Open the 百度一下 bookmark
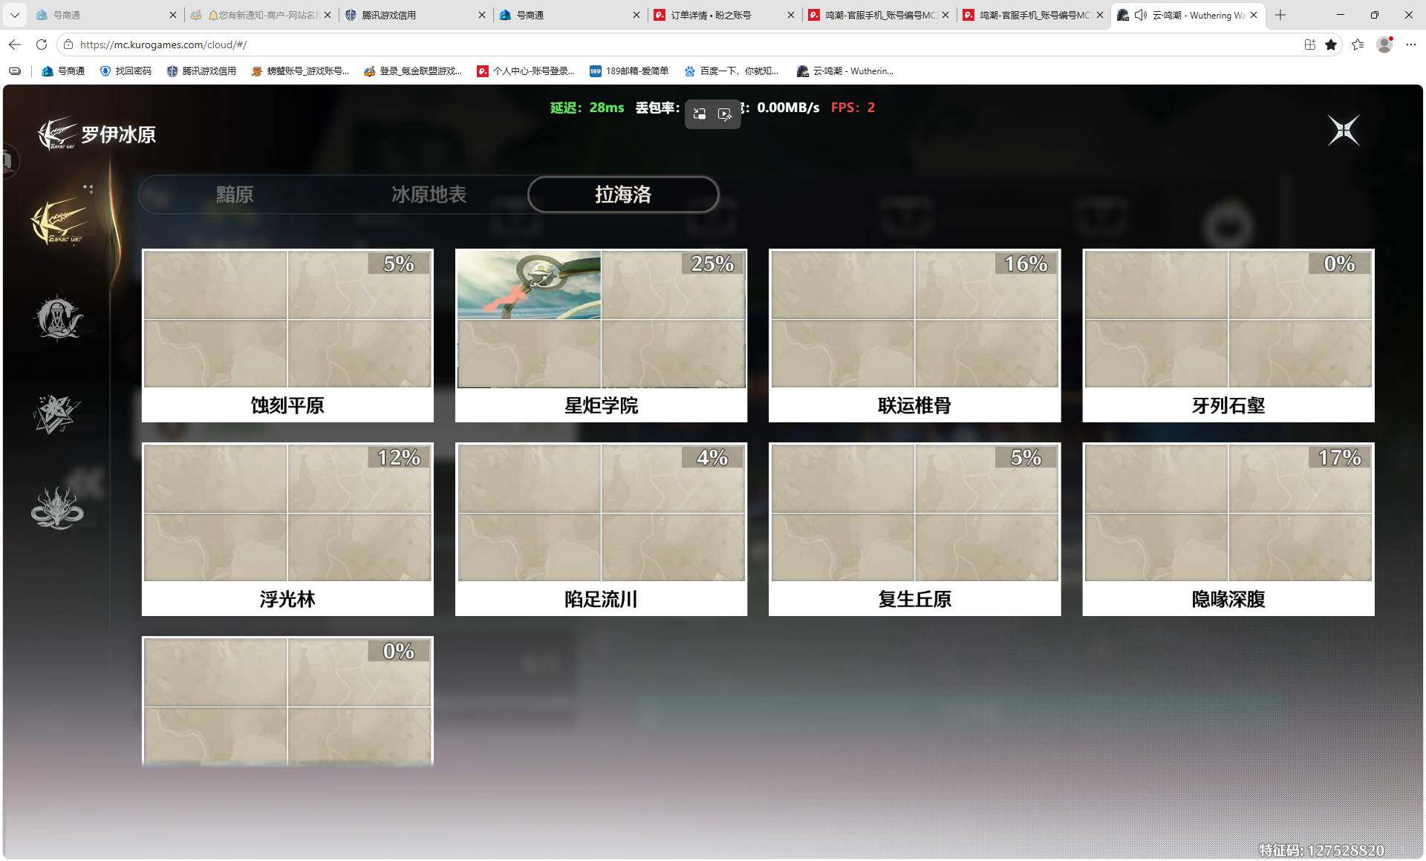 tap(731, 71)
